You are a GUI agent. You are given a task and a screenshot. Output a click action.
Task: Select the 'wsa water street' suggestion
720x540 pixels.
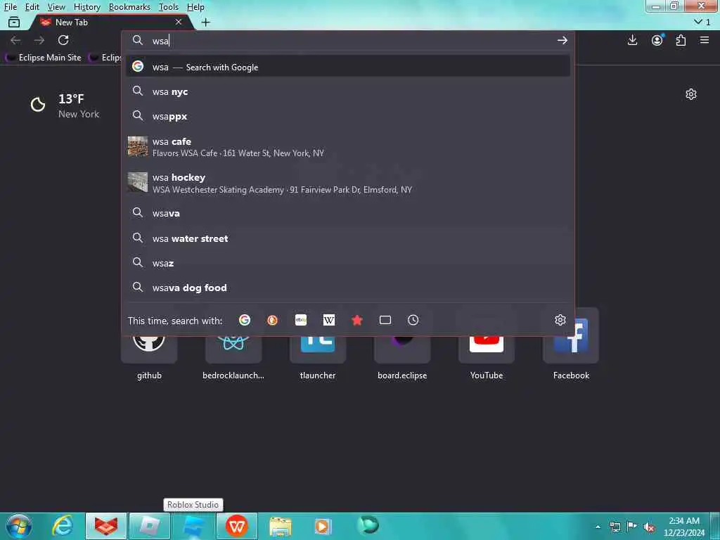coord(348,238)
